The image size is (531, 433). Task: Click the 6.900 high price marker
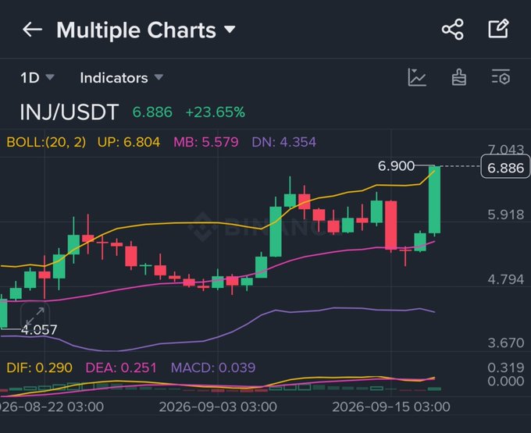pos(396,165)
